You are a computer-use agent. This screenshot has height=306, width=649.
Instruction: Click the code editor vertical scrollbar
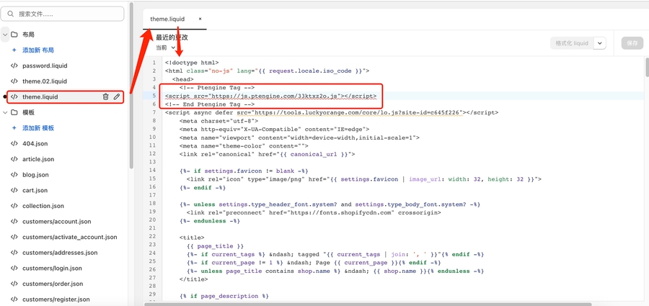(x=647, y=67)
